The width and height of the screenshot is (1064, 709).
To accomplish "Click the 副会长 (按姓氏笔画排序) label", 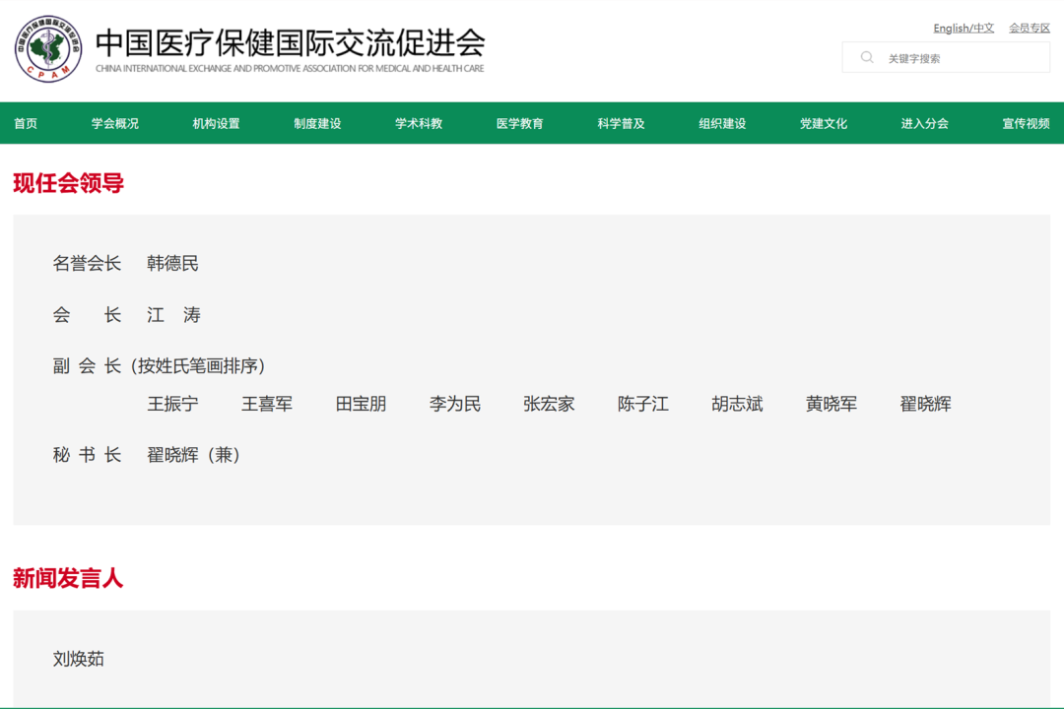I will pos(159,365).
